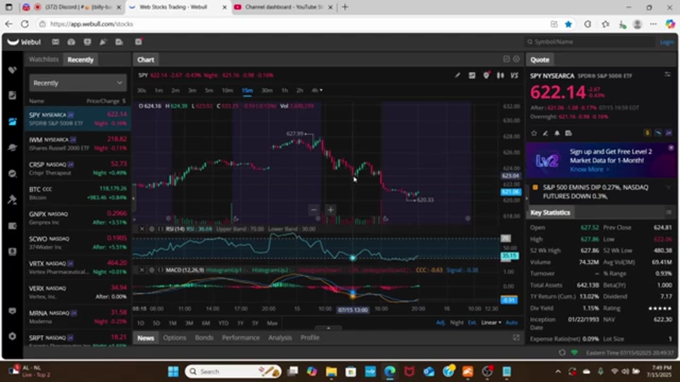This screenshot has width=680, height=382.
Task: Click the Login link
Action: pos(667,42)
